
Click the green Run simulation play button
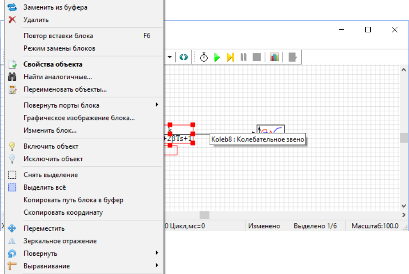click(217, 57)
